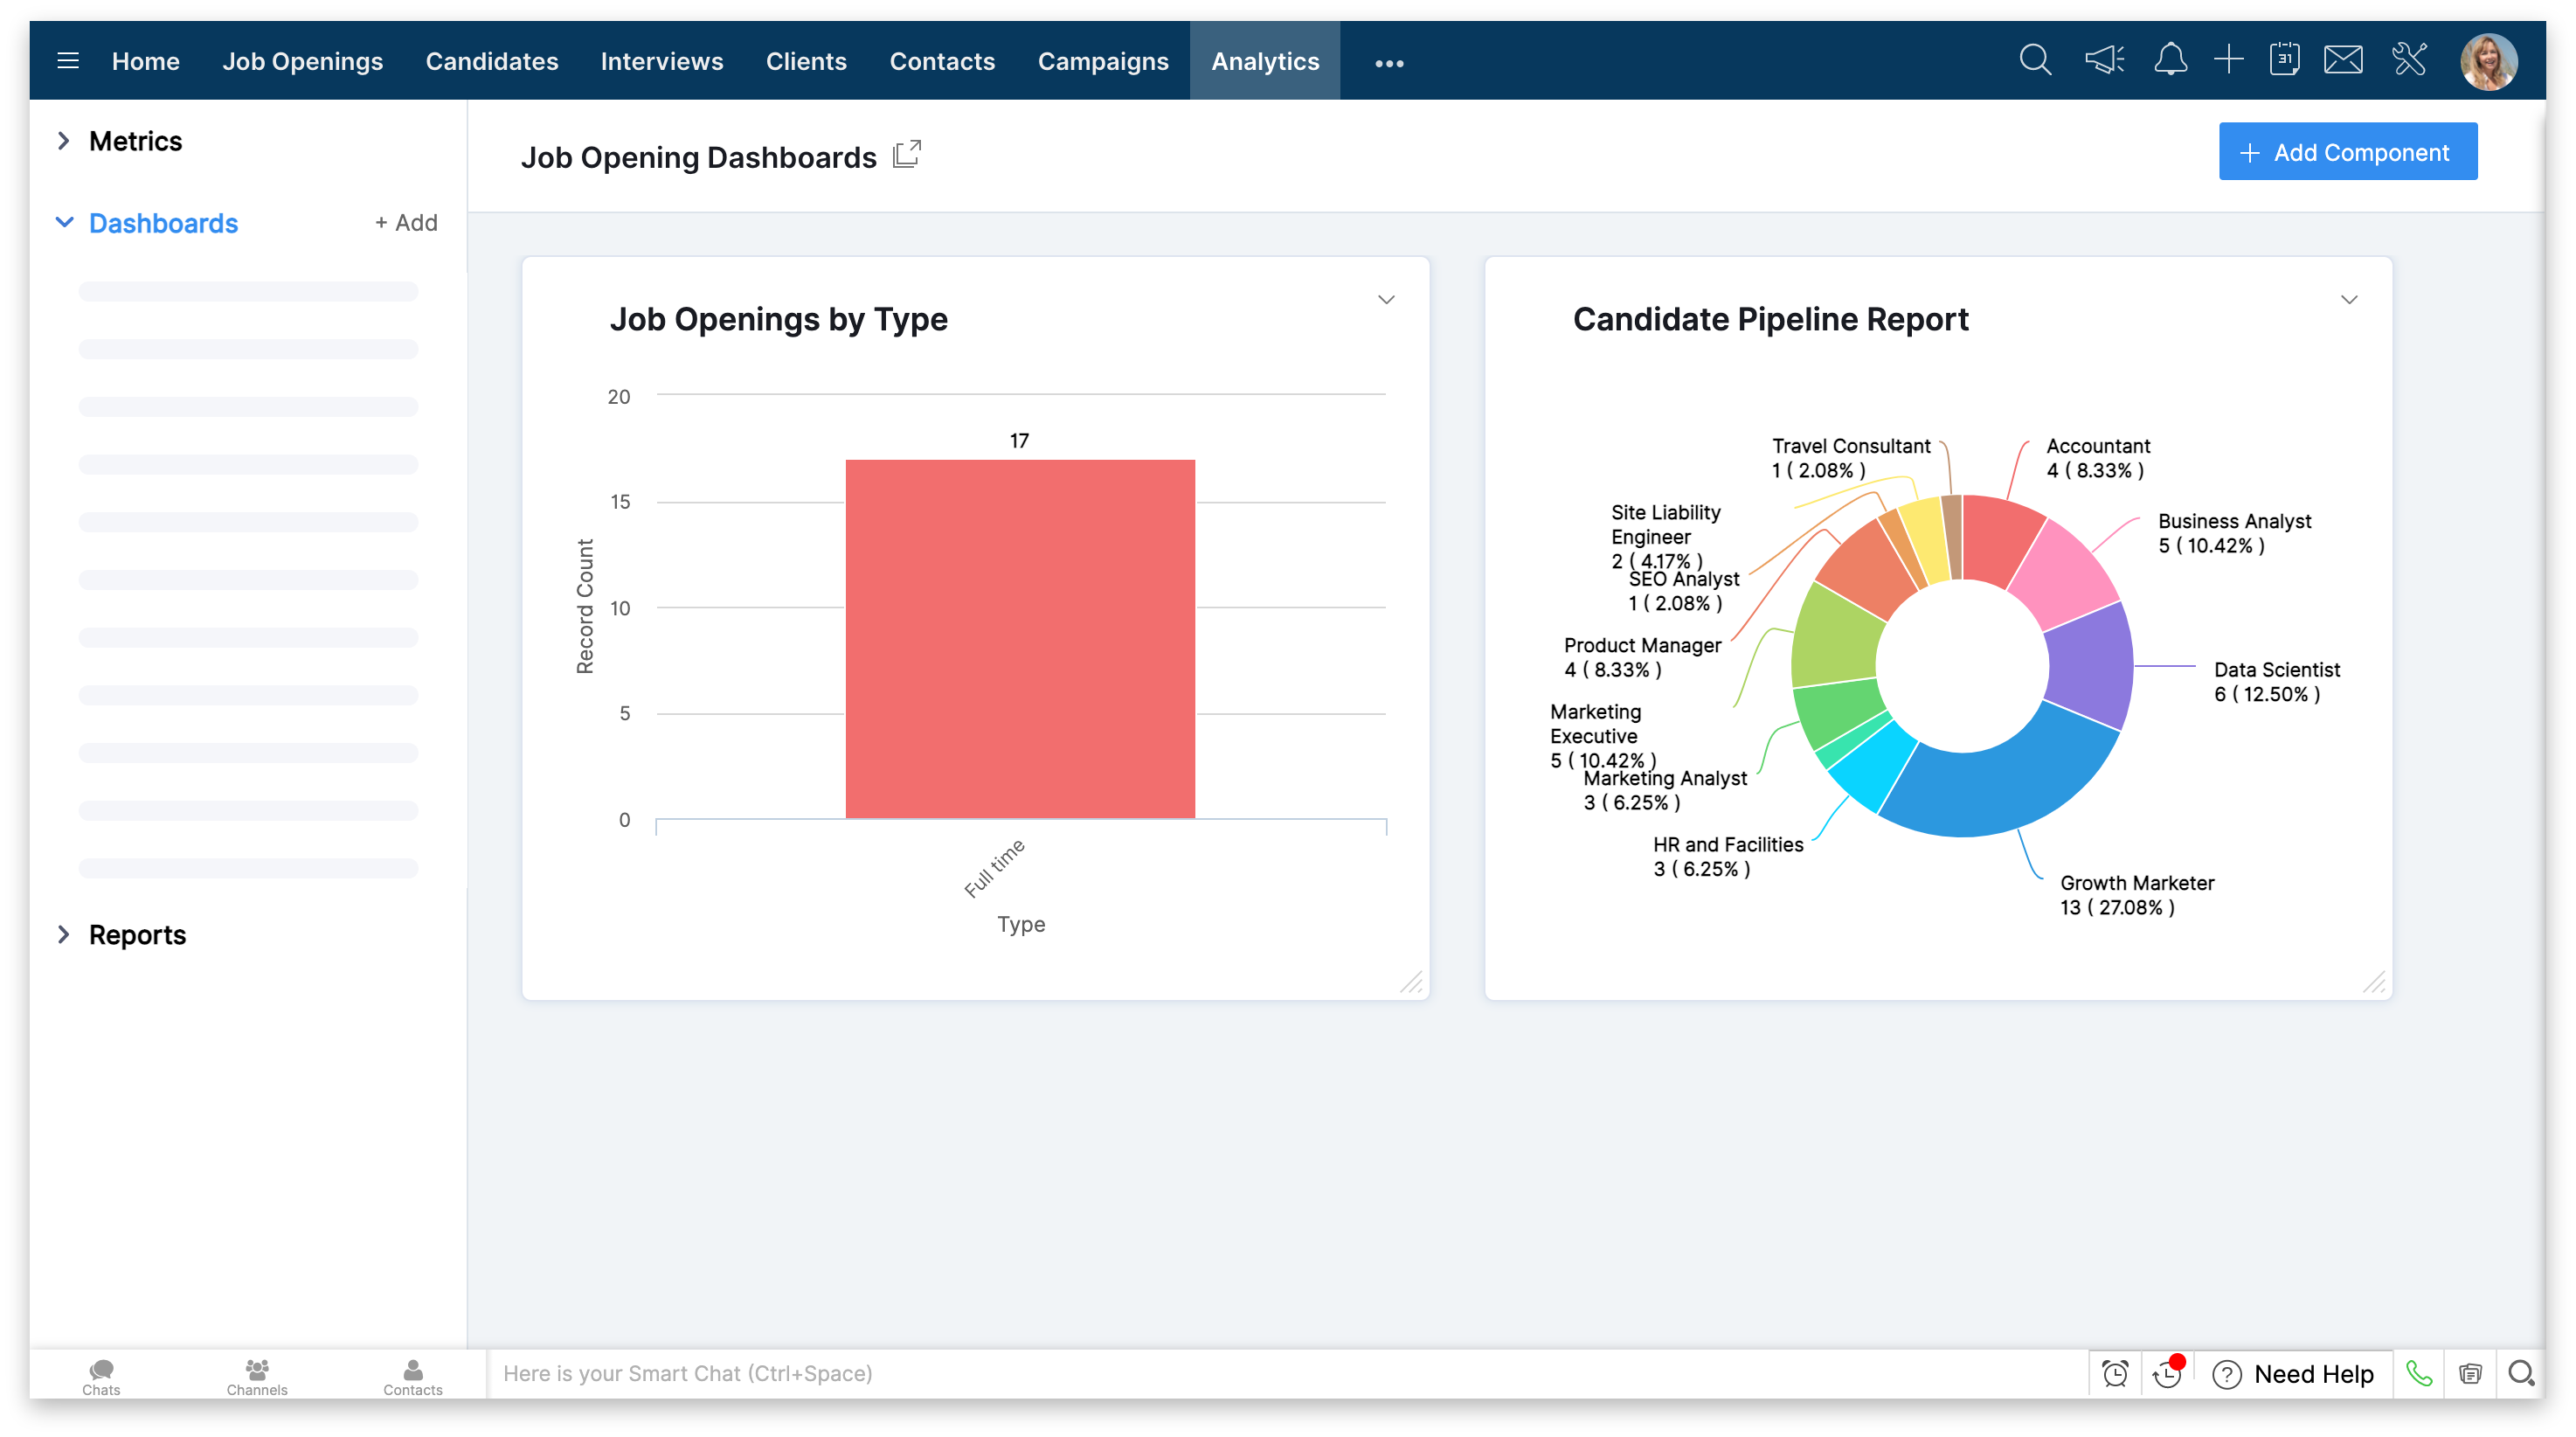The height and width of the screenshot is (1437, 2576).
Task: Open the reminders alarm clock icon
Action: click(2115, 1374)
